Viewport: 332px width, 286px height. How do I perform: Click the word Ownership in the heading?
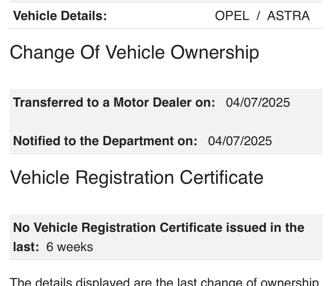215,53
